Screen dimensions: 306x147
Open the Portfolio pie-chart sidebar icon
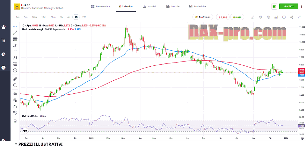click(x=3, y=54)
